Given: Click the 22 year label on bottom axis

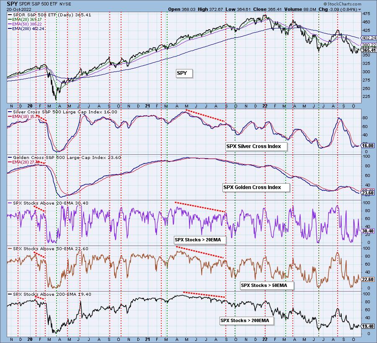Looking at the screenshot, I should tap(265, 339).
